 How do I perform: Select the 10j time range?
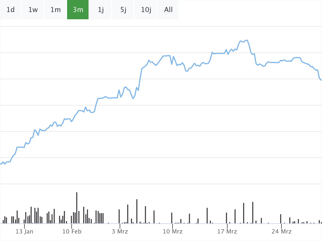[x=146, y=10]
